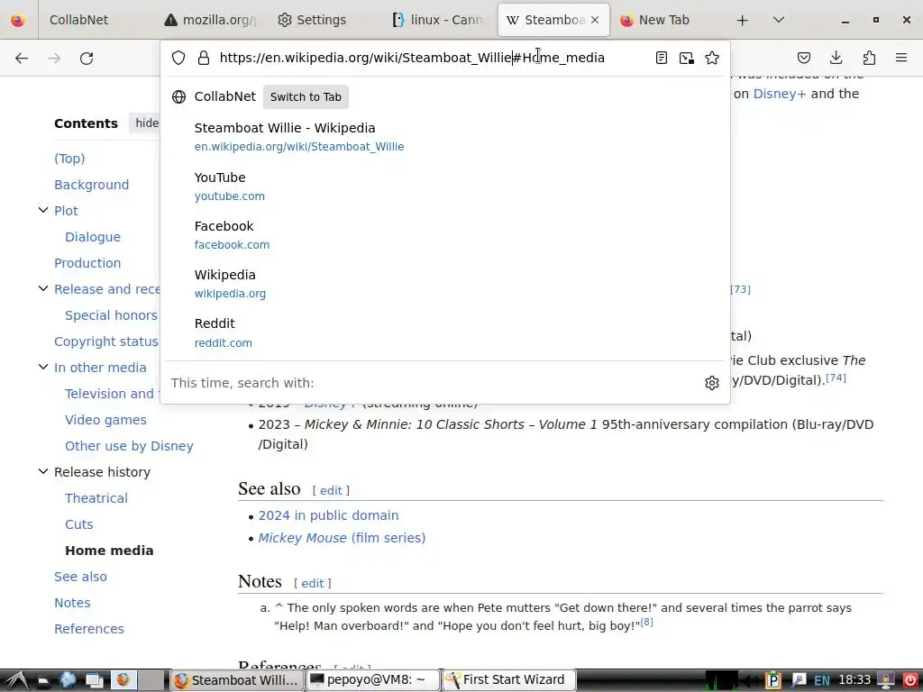Open the Mickey Mouse (film series) link

click(342, 538)
